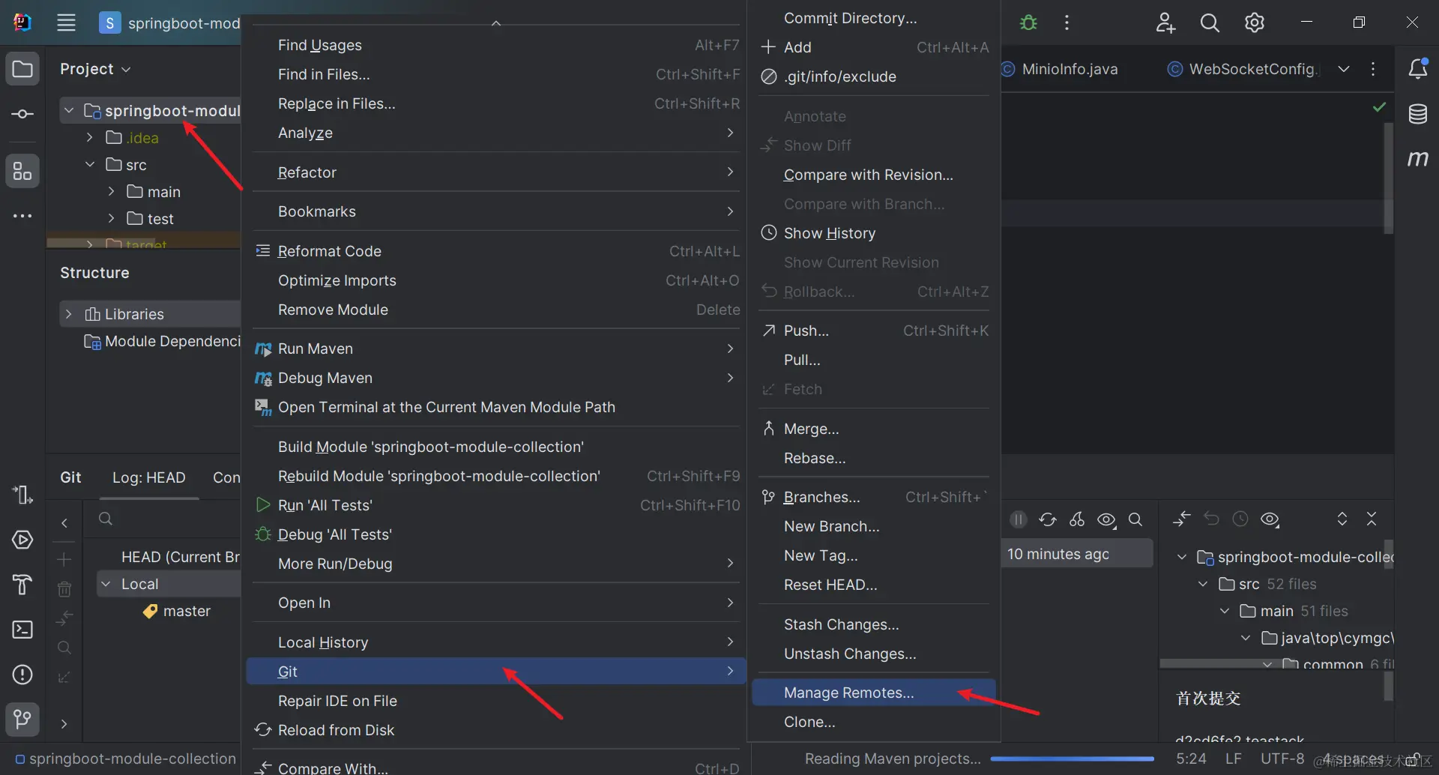This screenshot has width=1439, height=775.
Task: Click the search icon in Git log toolbar
Action: click(x=1135, y=519)
